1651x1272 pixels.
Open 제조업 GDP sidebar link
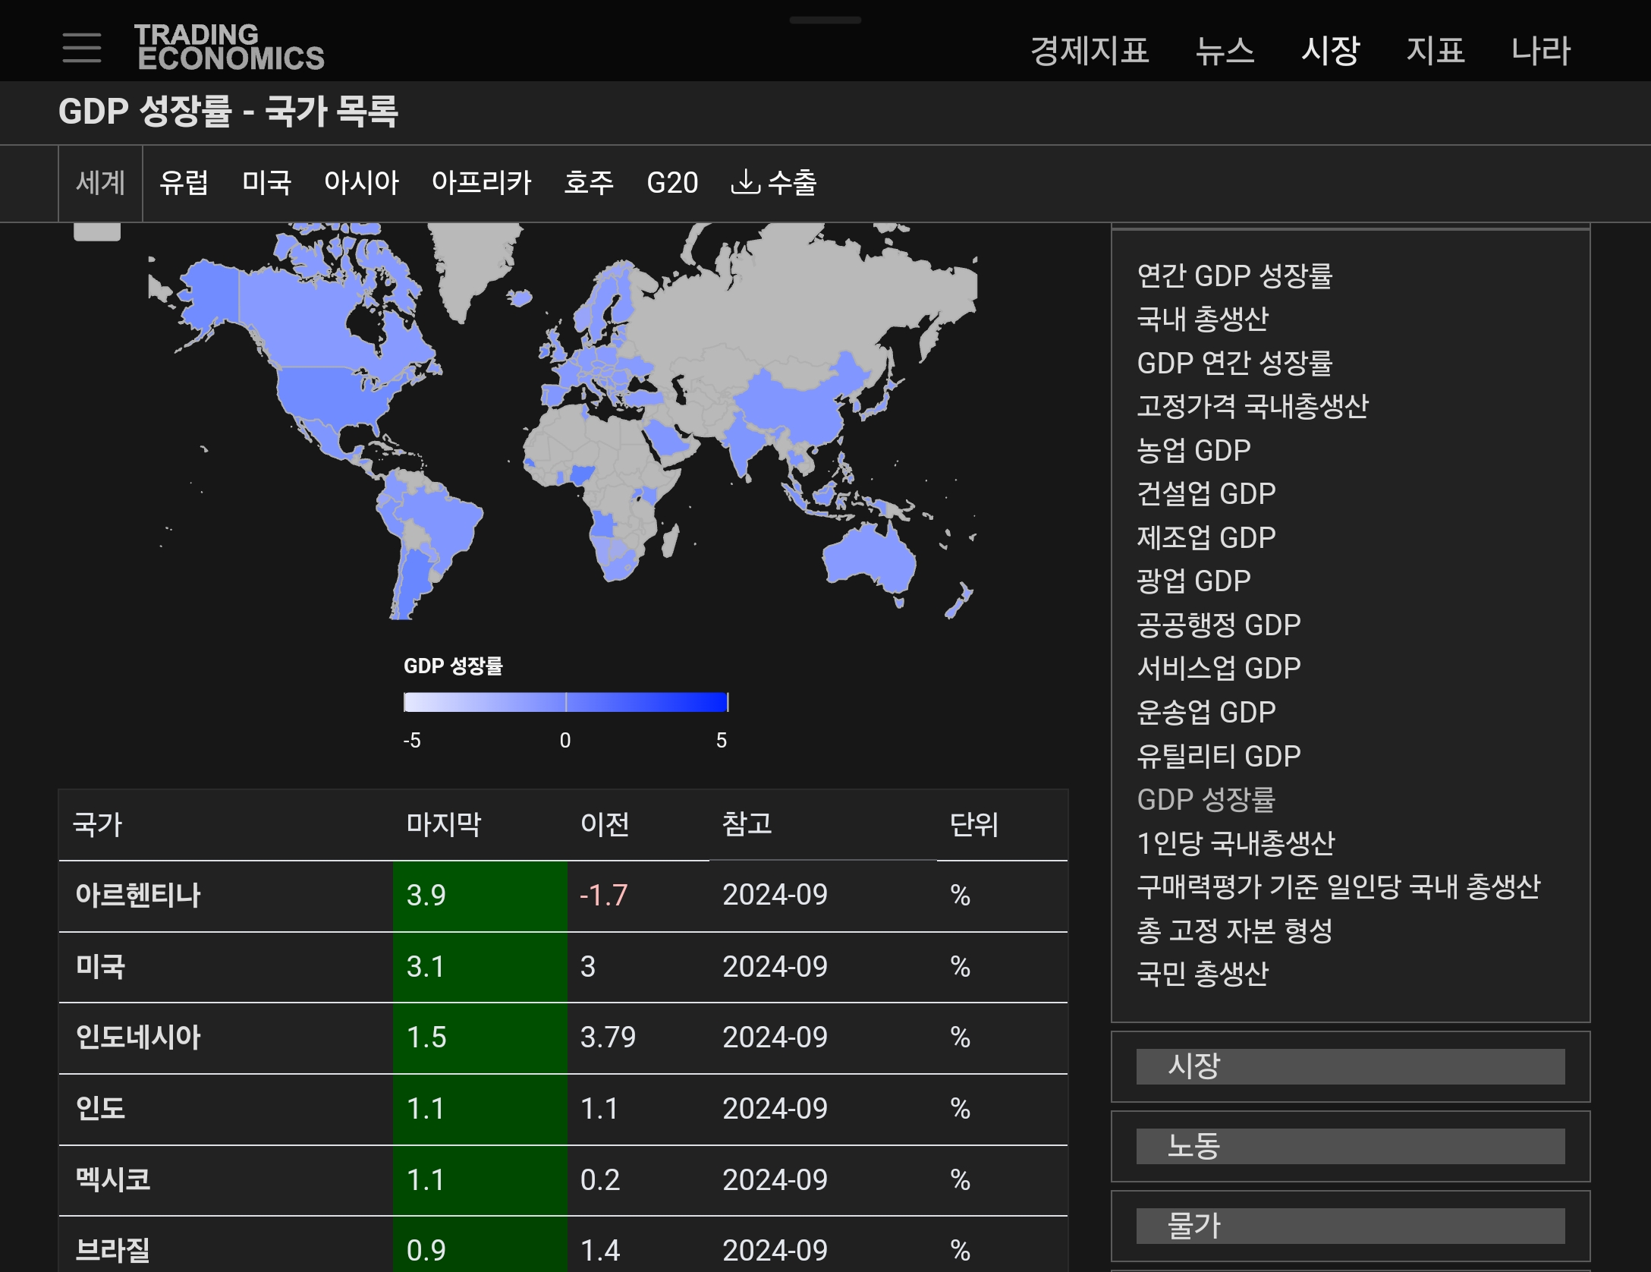1206,538
